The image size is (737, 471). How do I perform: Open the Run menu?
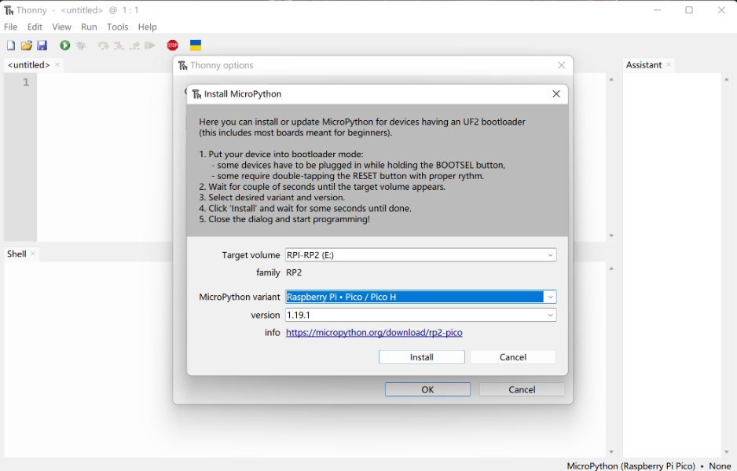coord(89,27)
